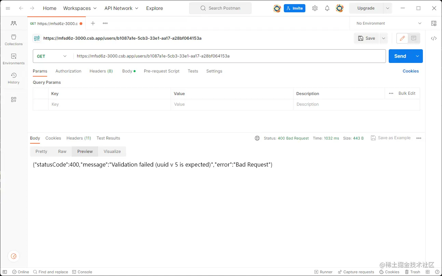The height and width of the screenshot is (276, 442).
Task: Click the Upgrade button
Action: pos(366,8)
